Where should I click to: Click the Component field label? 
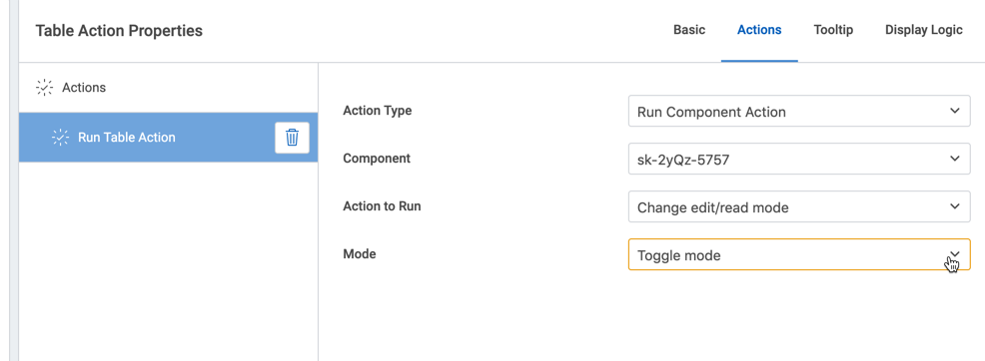pos(377,159)
